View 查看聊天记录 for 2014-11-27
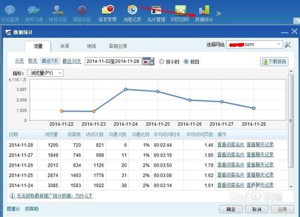300x217 pixels. pos(260,155)
